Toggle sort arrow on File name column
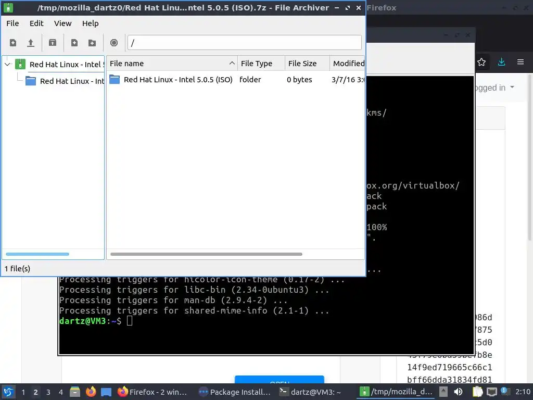The height and width of the screenshot is (400, 533). 232,63
